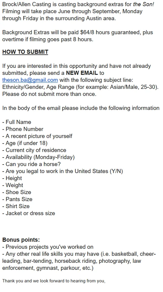
Task: Click the 'legal to work' question line
Action: coord(63,171)
